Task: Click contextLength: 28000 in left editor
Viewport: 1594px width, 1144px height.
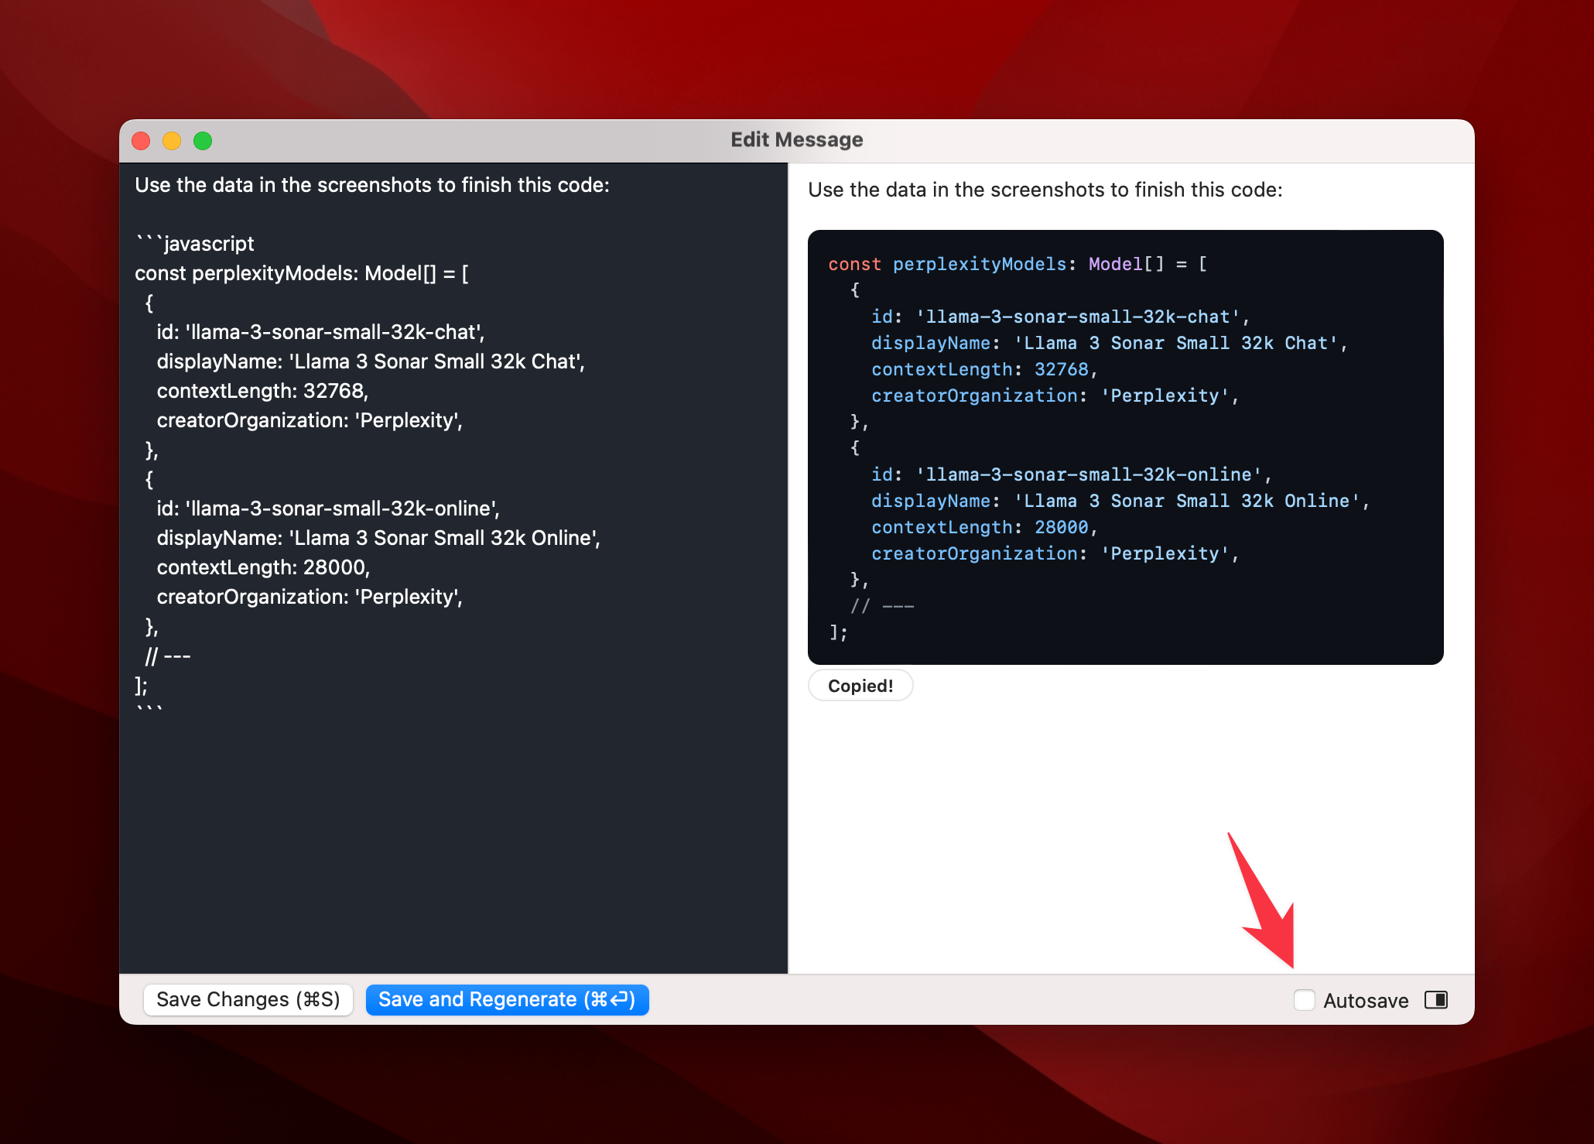Action: point(263,567)
